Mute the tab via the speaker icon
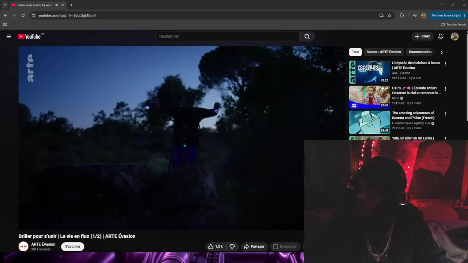 [57, 5]
